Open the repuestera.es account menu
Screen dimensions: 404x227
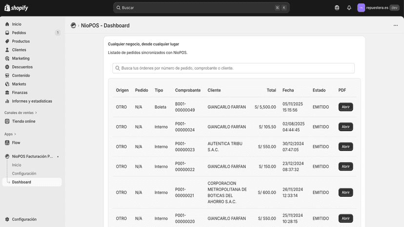(378, 8)
